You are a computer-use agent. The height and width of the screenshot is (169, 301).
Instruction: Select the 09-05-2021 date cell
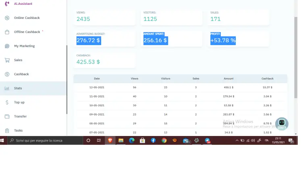click(x=97, y=114)
